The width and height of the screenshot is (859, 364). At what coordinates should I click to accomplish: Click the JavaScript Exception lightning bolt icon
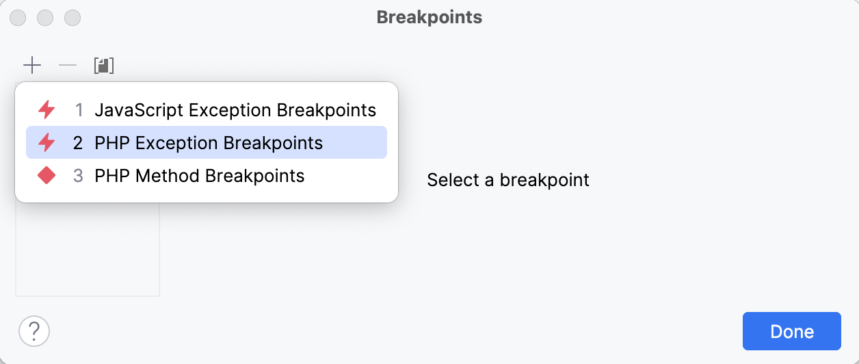47,109
